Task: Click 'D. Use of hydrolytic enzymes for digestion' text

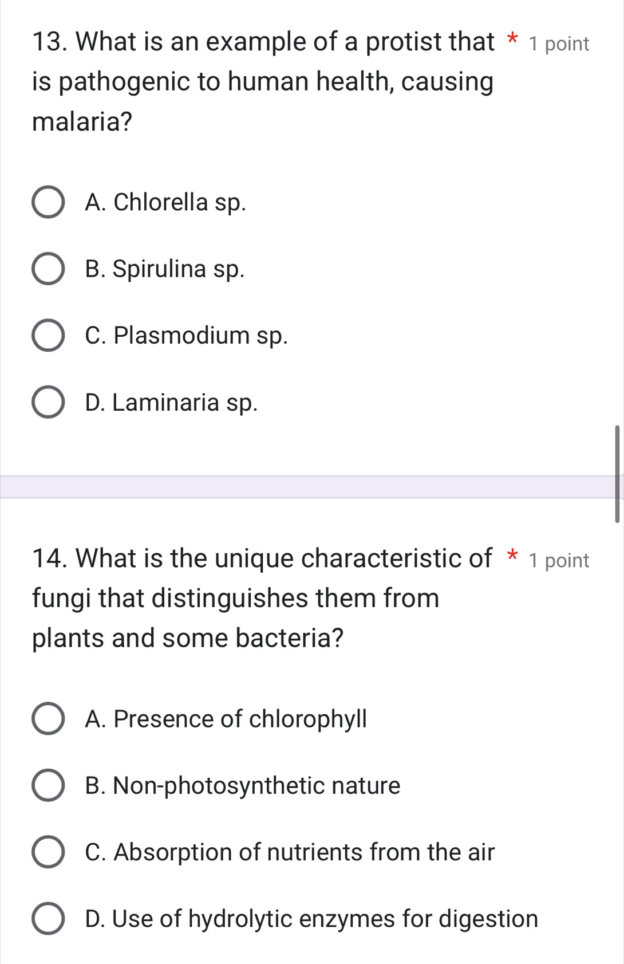Action: click(x=311, y=919)
